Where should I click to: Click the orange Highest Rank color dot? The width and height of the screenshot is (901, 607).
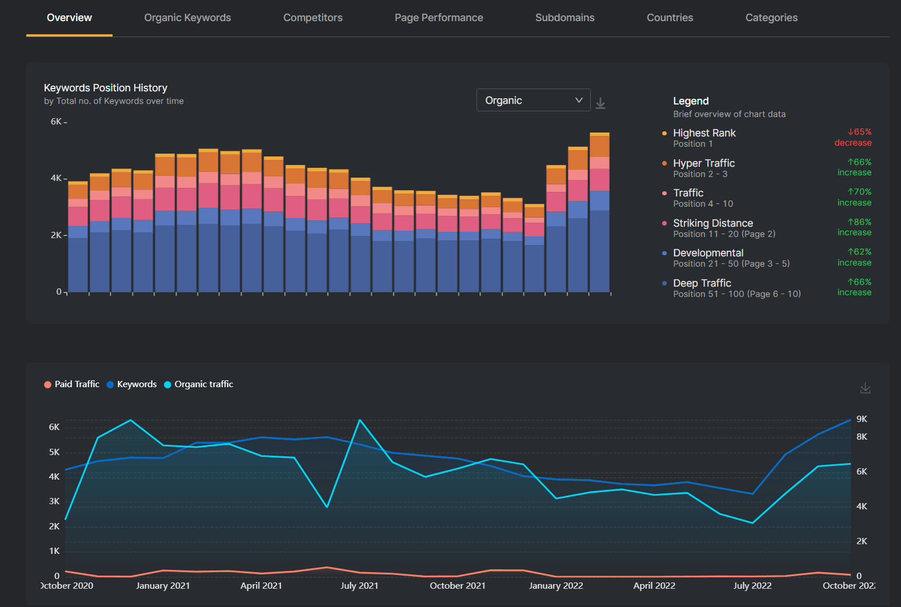click(x=664, y=134)
